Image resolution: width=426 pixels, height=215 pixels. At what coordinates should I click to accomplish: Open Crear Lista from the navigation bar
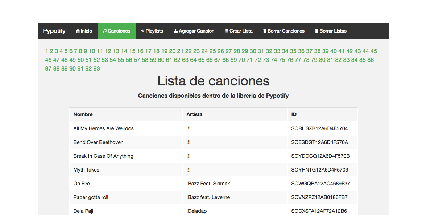[x=239, y=31]
